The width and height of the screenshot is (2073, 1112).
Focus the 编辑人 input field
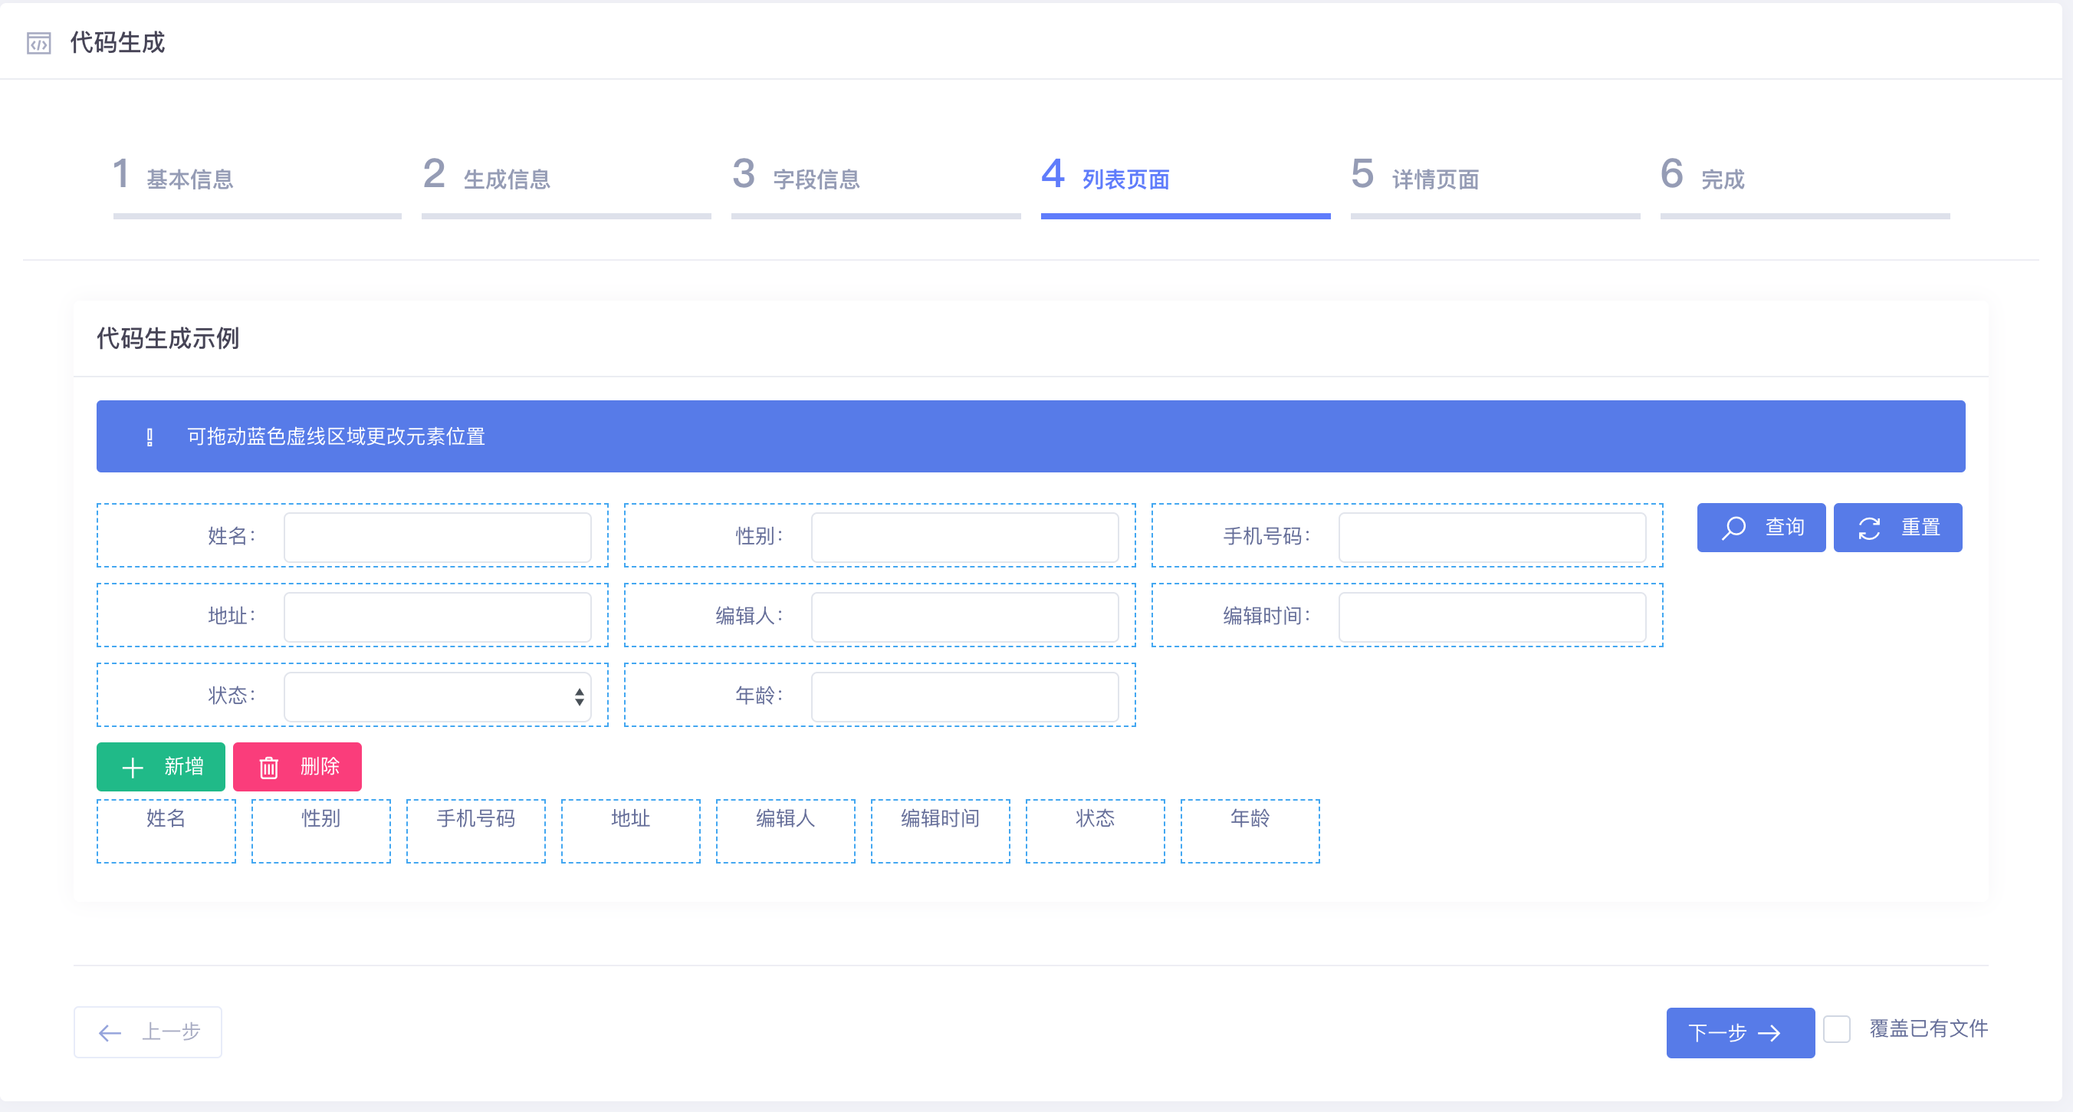[x=965, y=617]
